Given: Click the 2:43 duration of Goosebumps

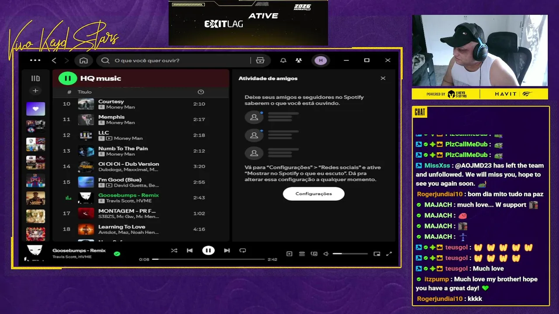Looking at the screenshot, I should click(199, 198).
